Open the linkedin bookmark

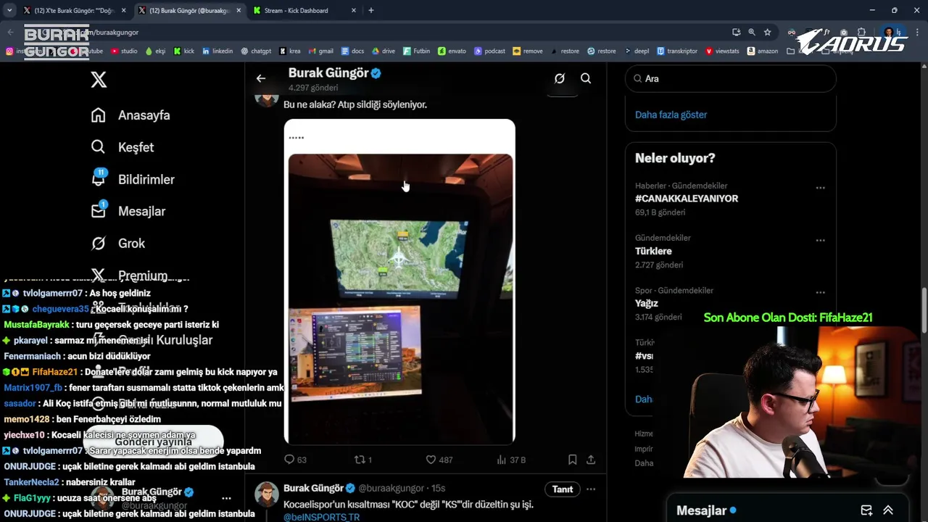(x=217, y=51)
